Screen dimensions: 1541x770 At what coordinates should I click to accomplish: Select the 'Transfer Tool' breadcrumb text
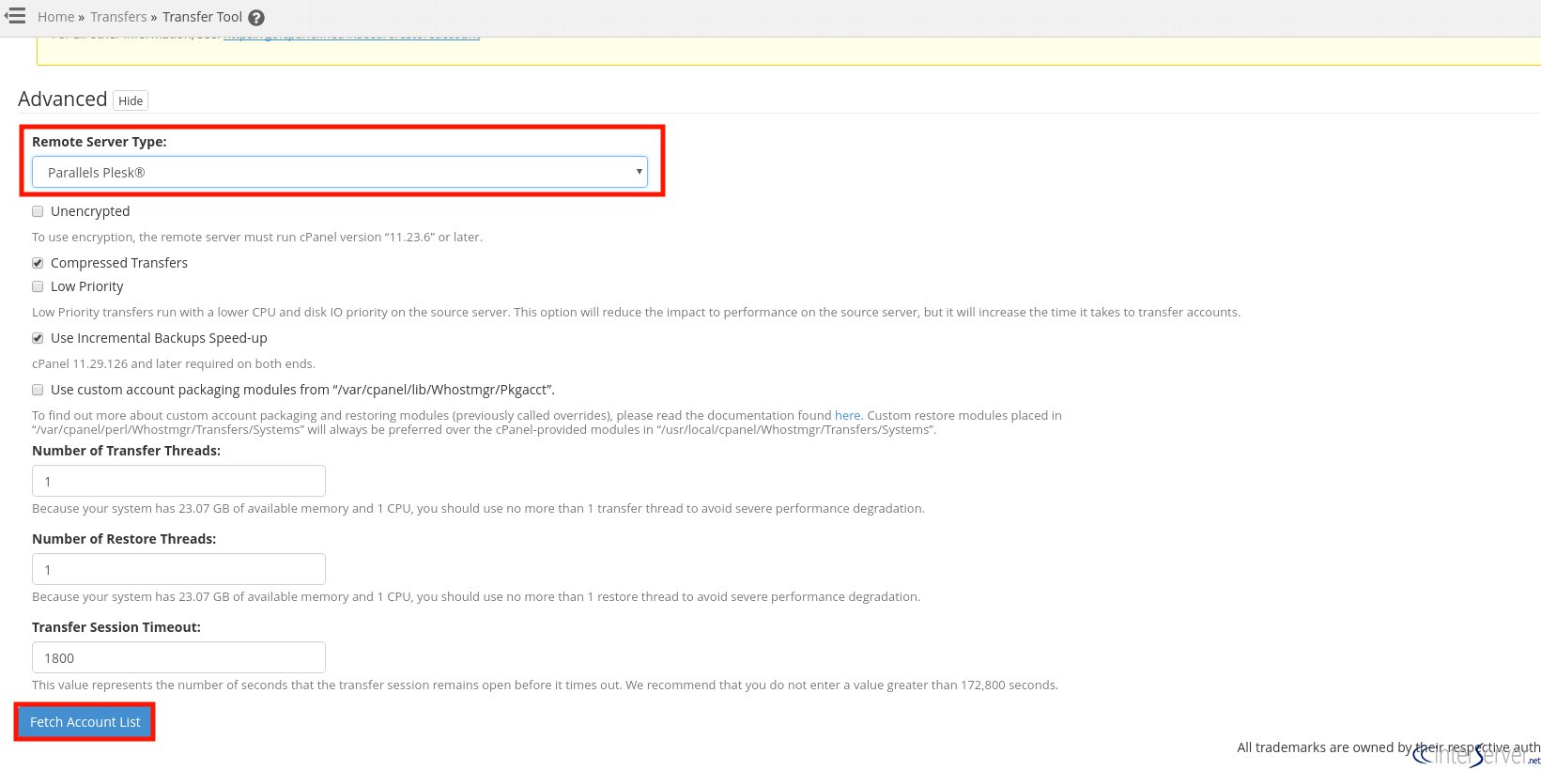(x=202, y=17)
